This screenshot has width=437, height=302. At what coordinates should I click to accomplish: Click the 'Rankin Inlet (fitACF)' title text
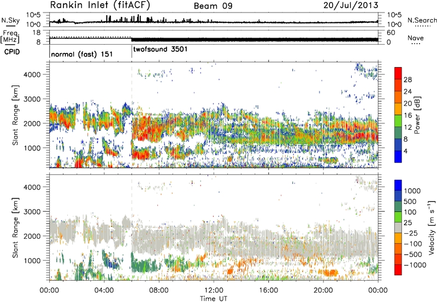pos(100,5)
